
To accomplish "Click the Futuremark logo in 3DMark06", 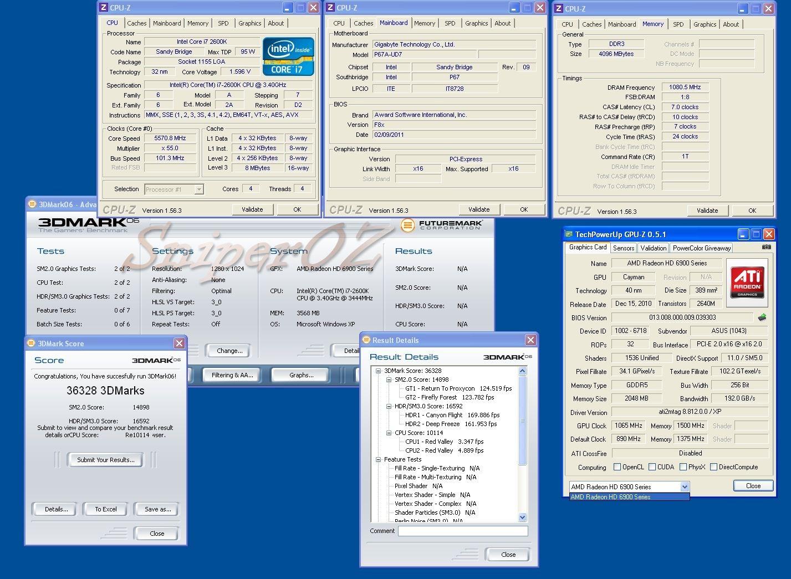I will click(x=441, y=225).
